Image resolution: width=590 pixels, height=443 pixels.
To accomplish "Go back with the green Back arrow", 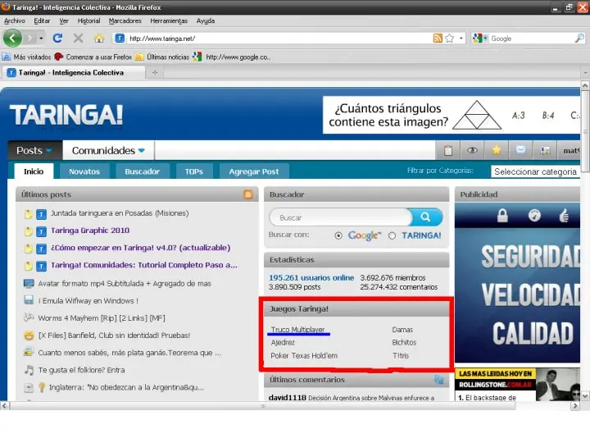I will coord(12,38).
